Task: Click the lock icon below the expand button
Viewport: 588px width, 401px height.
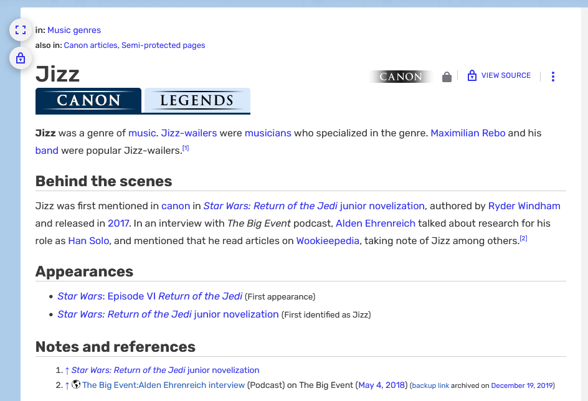Action: 21,58
